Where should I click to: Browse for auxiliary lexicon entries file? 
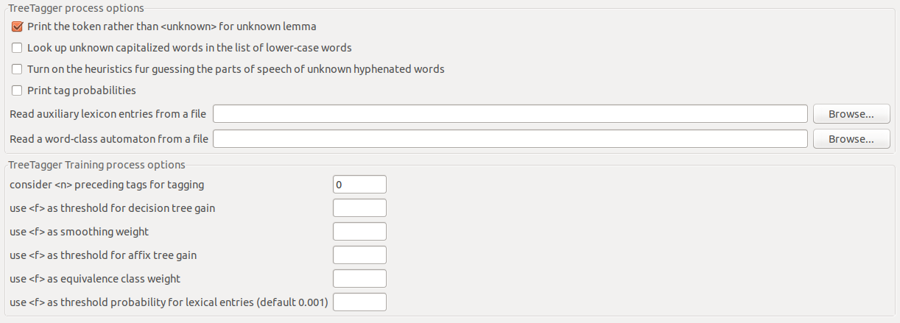851,114
